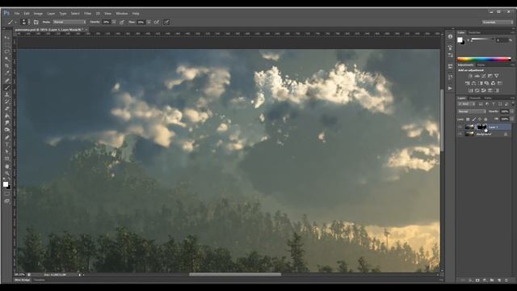Switch to the Styles tab

(x=481, y=65)
